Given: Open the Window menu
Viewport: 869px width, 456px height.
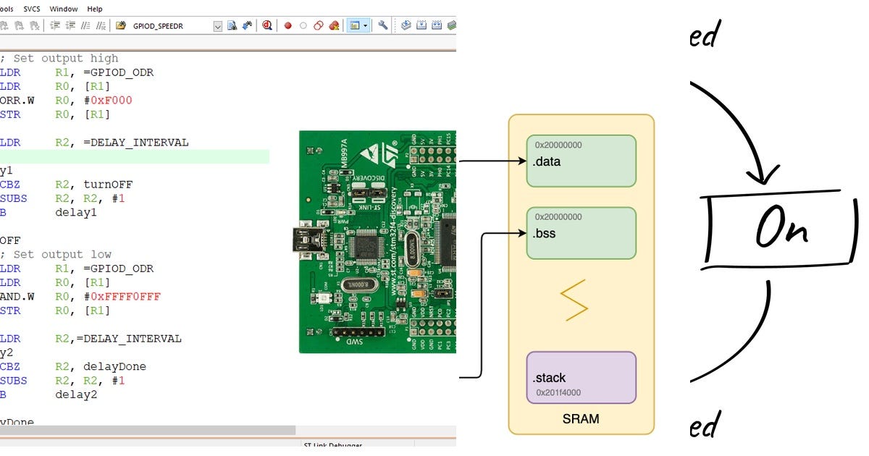Looking at the screenshot, I should (64, 9).
